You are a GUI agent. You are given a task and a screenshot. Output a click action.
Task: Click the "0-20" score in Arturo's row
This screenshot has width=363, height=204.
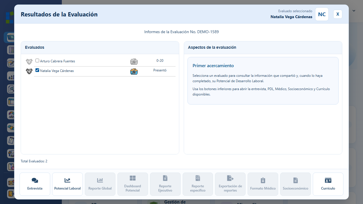[x=160, y=61]
